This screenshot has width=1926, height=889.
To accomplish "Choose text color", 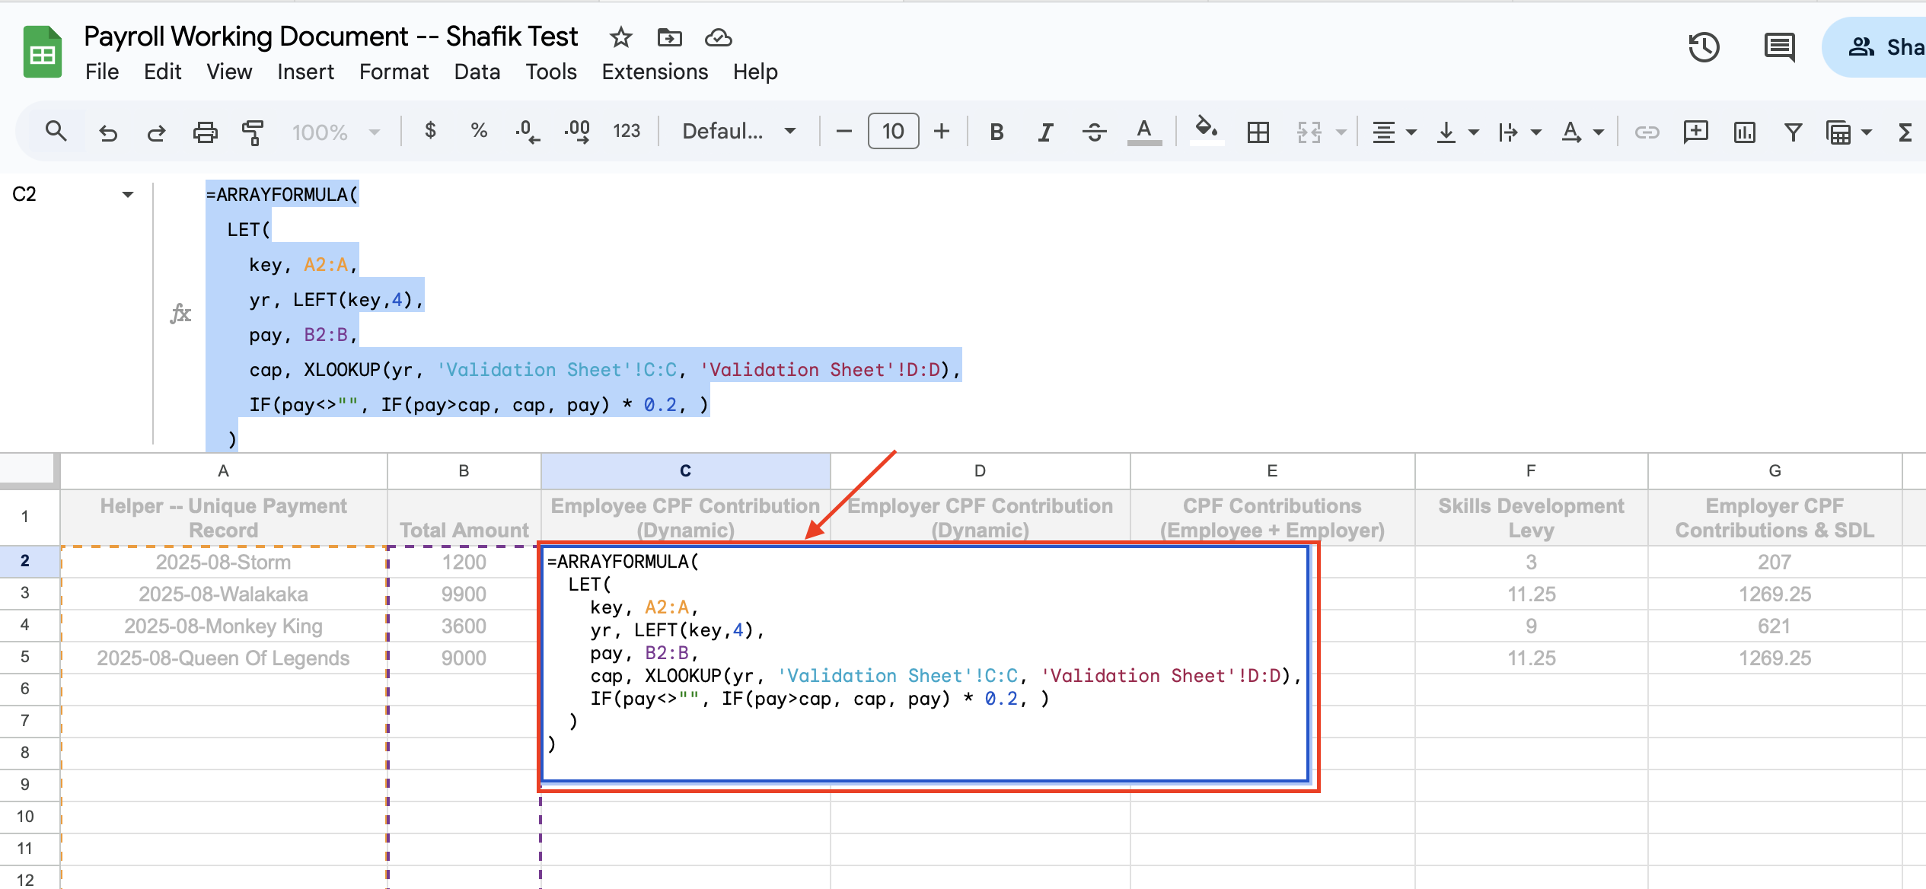I will pos(1143,132).
